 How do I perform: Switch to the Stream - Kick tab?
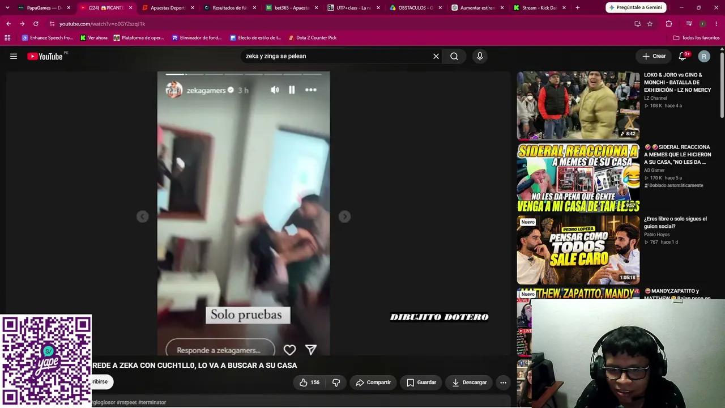click(539, 8)
